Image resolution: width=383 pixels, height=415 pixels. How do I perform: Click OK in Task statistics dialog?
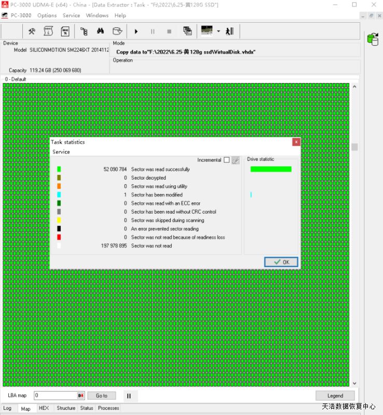tap(281, 262)
